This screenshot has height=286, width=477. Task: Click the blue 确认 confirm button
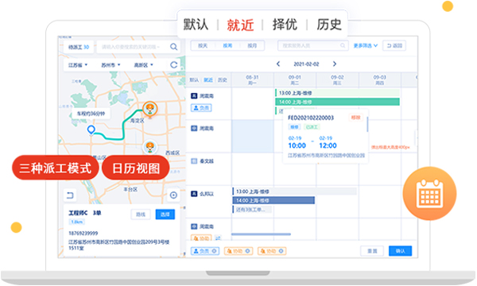pos(401,251)
